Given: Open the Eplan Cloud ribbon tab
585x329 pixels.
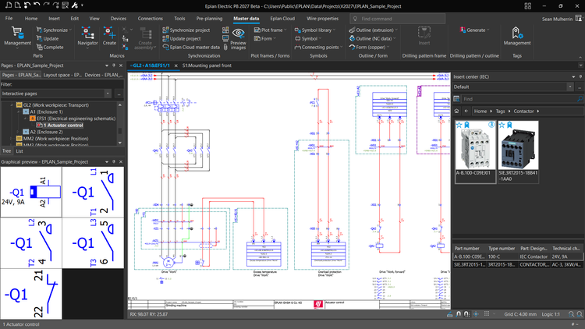Looking at the screenshot, I should (x=282, y=18).
